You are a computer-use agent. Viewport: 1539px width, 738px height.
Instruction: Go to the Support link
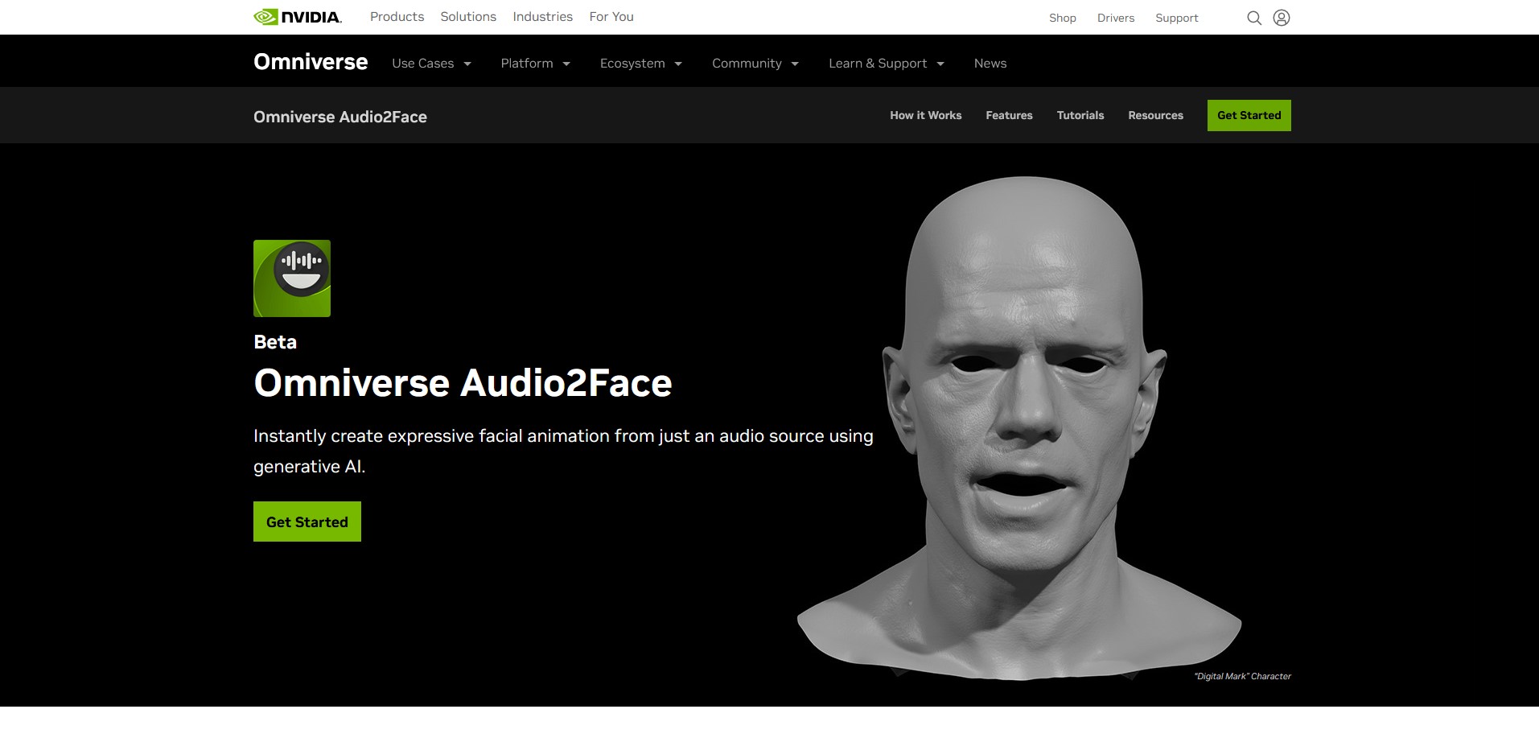(1177, 18)
